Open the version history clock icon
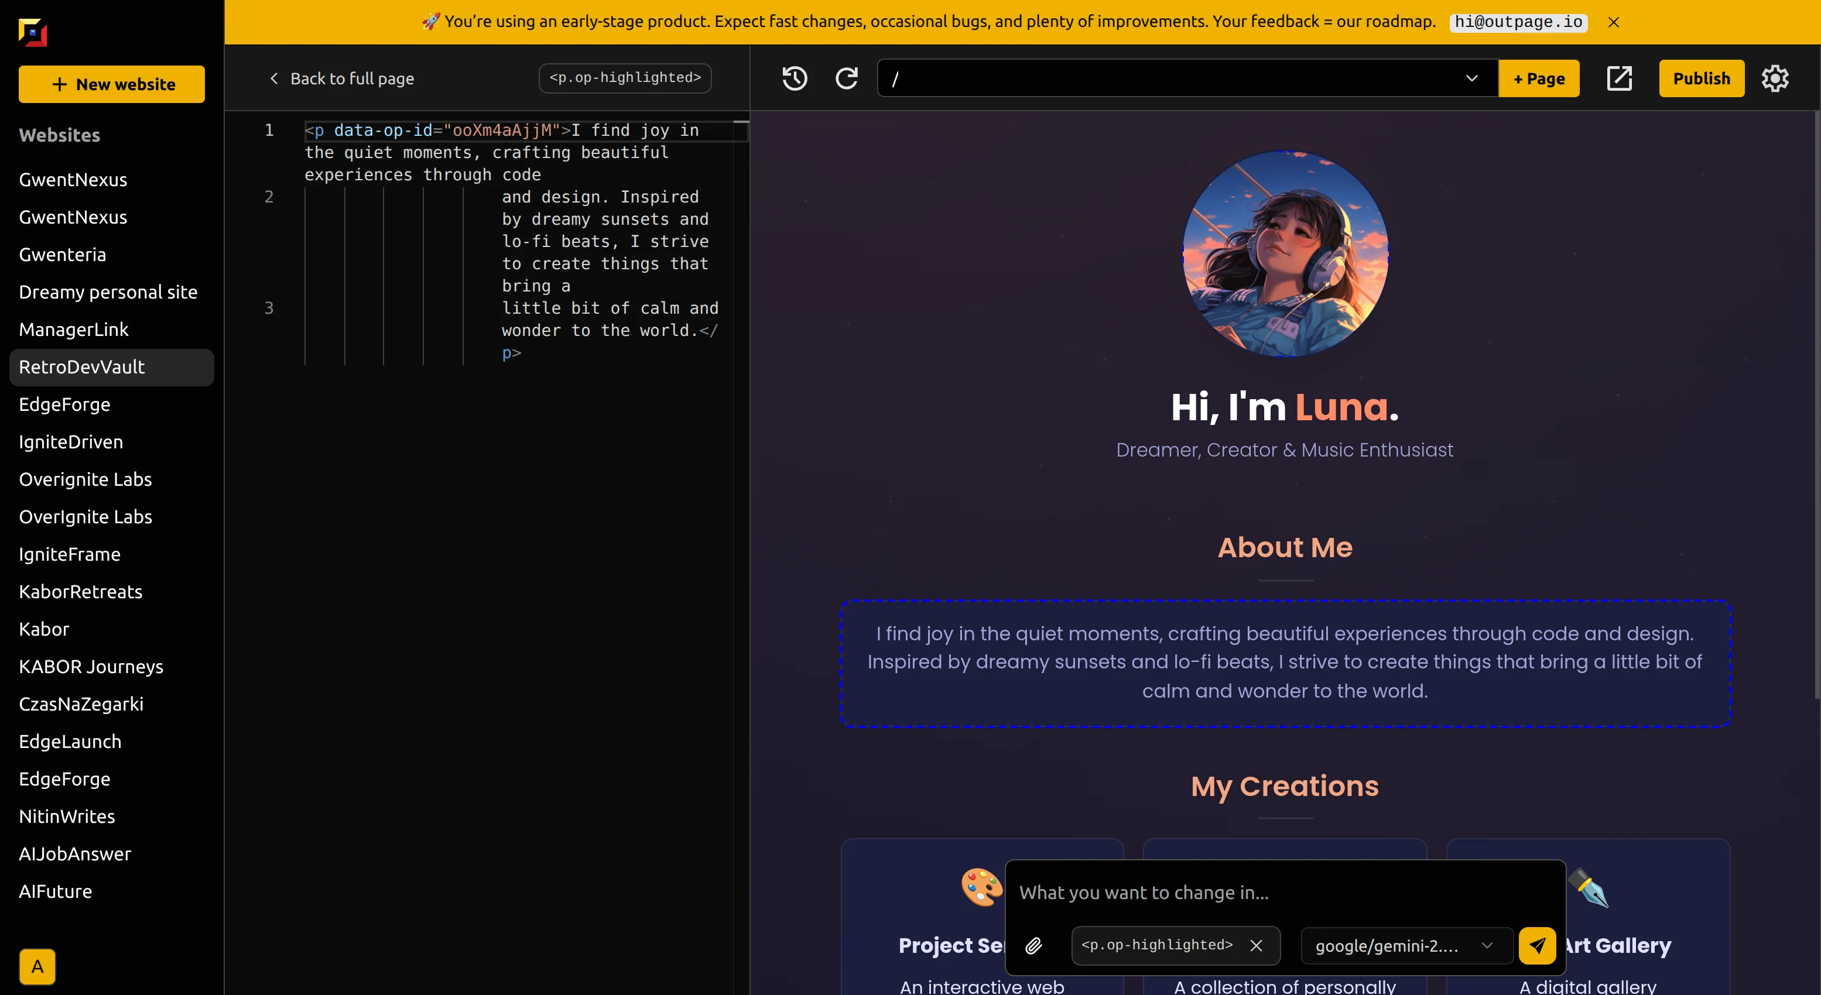This screenshot has width=1821, height=995. (x=795, y=78)
